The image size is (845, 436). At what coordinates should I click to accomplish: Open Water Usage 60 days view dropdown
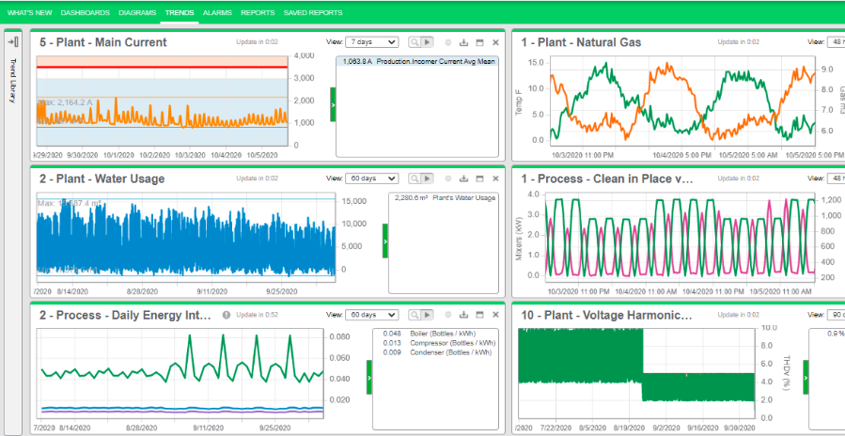370,179
